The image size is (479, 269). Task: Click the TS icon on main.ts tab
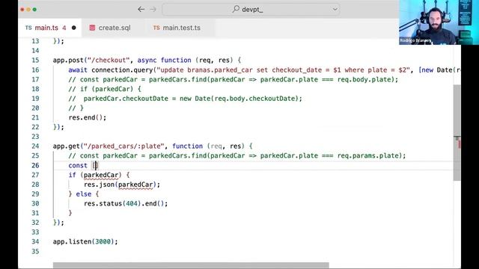click(28, 28)
